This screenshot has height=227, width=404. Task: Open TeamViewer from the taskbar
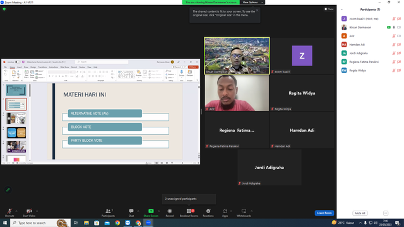click(x=128, y=223)
